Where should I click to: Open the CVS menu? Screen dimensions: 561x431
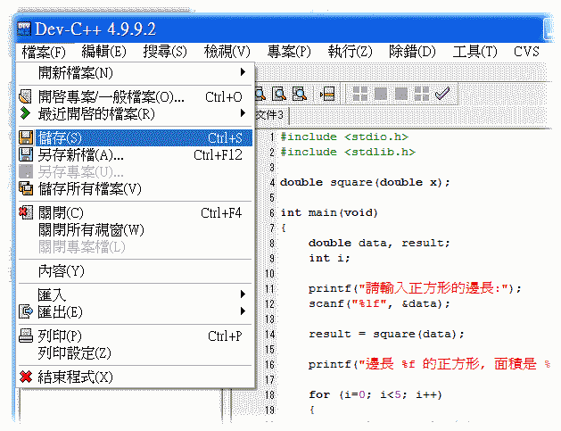tap(526, 52)
